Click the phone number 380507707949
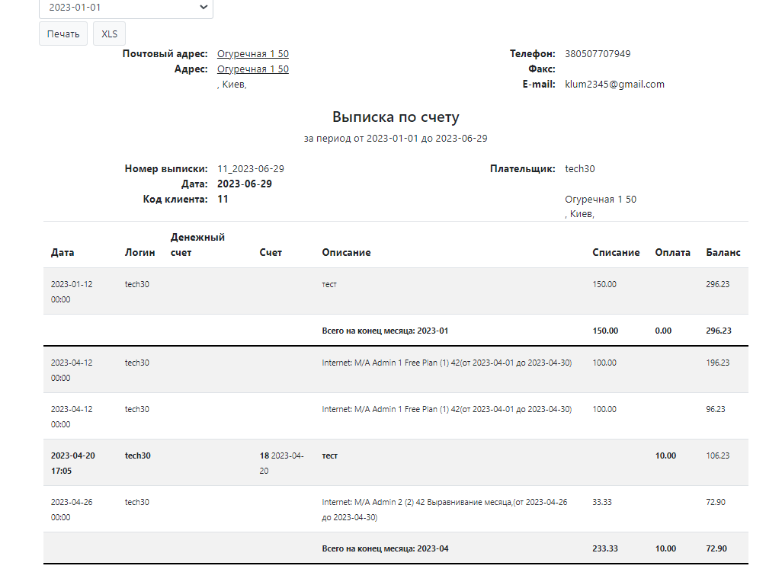The height and width of the screenshot is (569, 782). pos(598,54)
